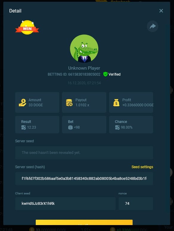Close the Detail dialog
Screen dimensions: 174x231
[161, 11]
